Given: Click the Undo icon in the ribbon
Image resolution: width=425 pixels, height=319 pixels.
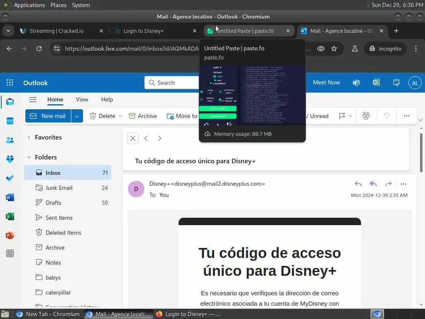Looking at the screenshot, I should tap(386, 116).
